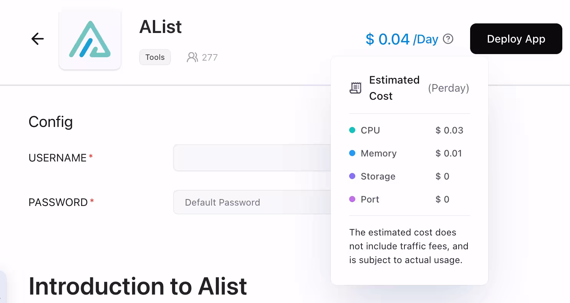Focus the USERNAME input field
The width and height of the screenshot is (570, 303).
point(252,158)
